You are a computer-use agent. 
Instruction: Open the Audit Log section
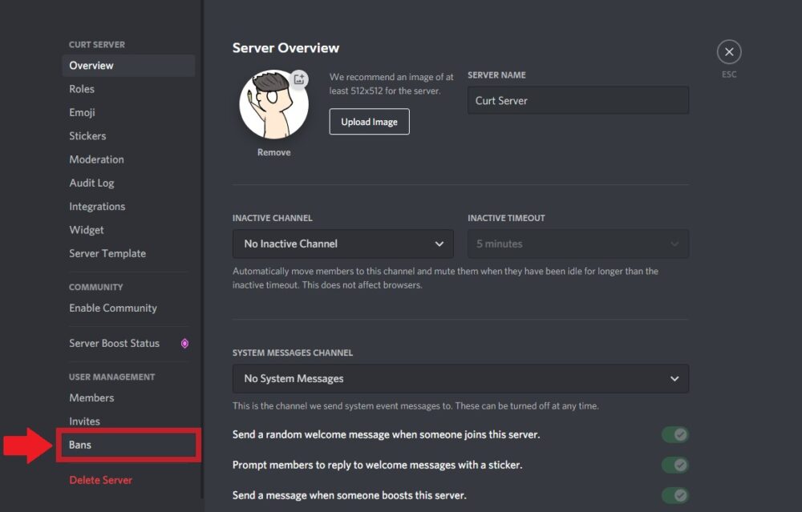pyautogui.click(x=91, y=183)
